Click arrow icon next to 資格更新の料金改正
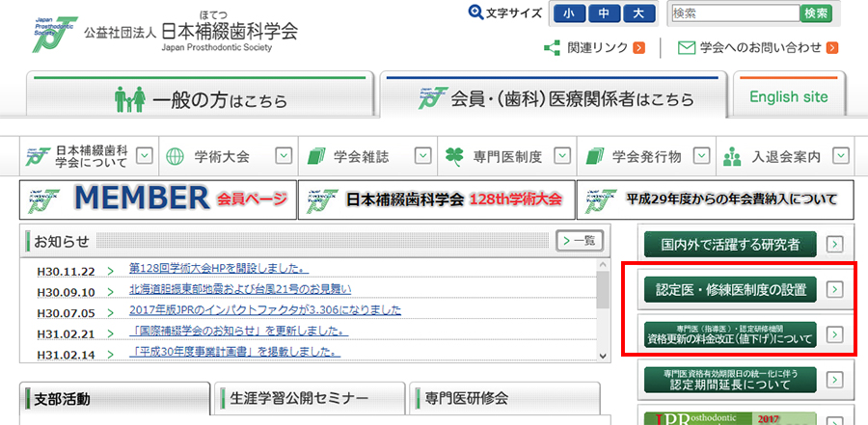This screenshot has width=868, height=425. pyautogui.click(x=834, y=334)
